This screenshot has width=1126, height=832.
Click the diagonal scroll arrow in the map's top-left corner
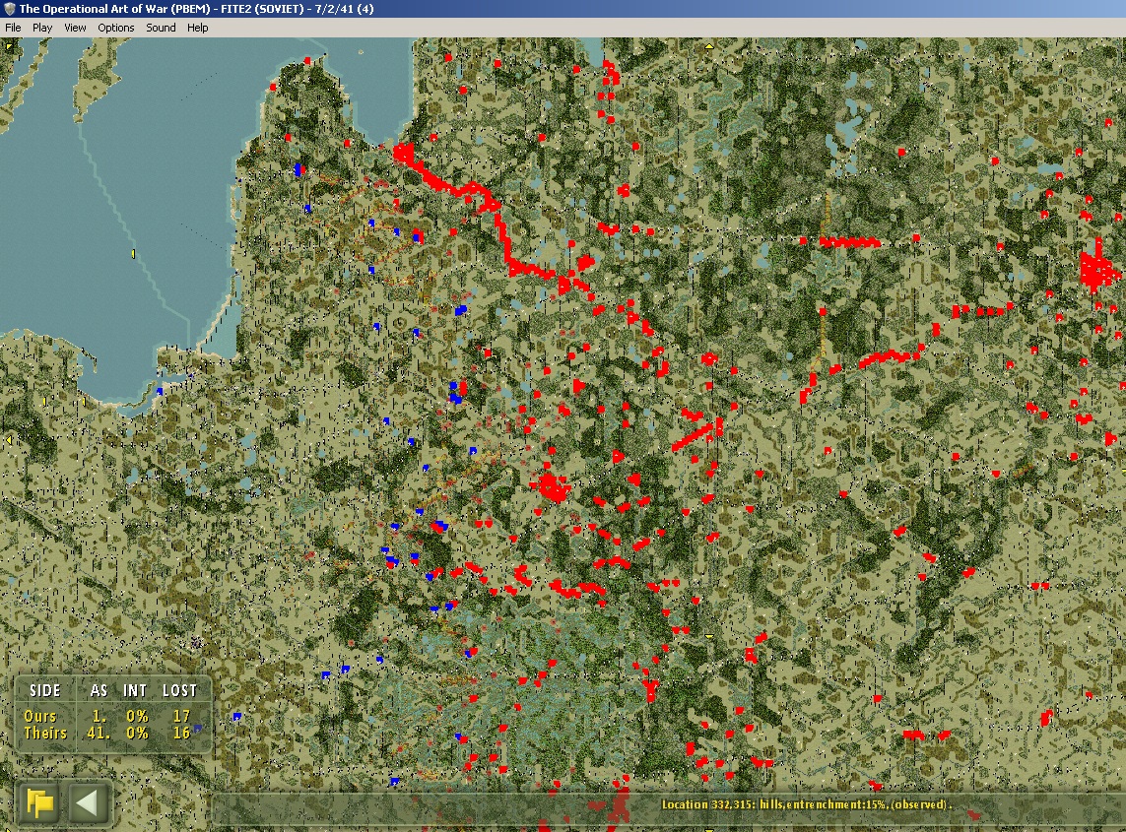click(x=9, y=46)
